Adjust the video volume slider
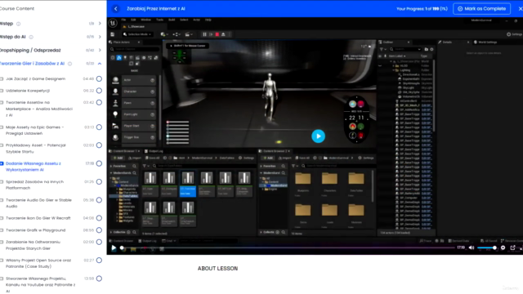 [487, 247]
